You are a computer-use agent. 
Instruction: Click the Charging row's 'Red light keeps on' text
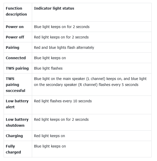49,136
